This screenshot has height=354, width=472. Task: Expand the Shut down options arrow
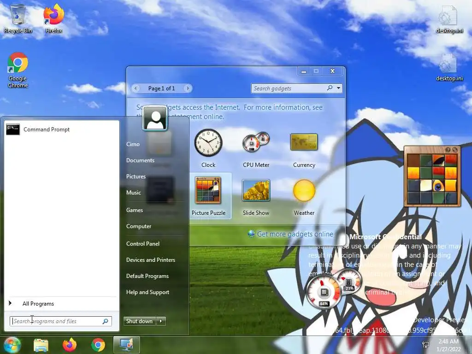pyautogui.click(x=161, y=321)
